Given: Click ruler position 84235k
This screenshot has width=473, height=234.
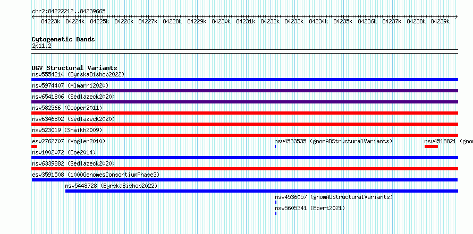Looking at the screenshot, I should [343, 21].
